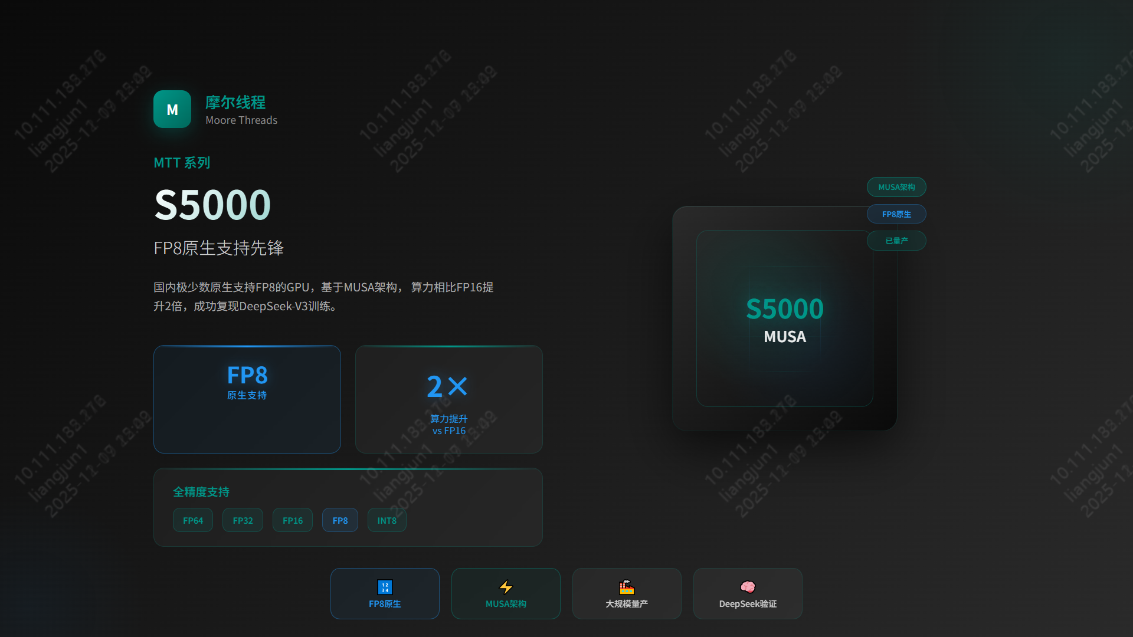Click the FP8 原生支持 feature card
This screenshot has height=637, width=1133.
(x=247, y=399)
